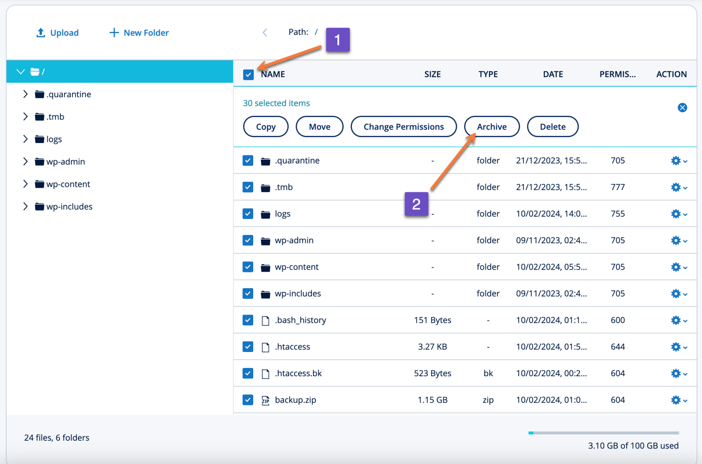Viewport: 702px width, 464px height.
Task: Click Change Permissions for selected items
Action: click(404, 127)
